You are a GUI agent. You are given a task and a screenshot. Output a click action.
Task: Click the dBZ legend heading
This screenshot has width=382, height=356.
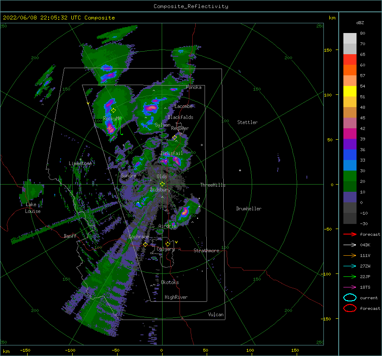360,23
